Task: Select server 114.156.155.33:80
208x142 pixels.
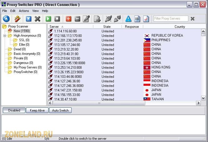Action: [67, 95]
